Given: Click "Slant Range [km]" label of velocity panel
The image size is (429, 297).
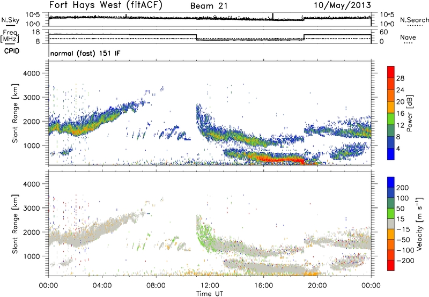Looking at the screenshot, I should pos(15,224).
